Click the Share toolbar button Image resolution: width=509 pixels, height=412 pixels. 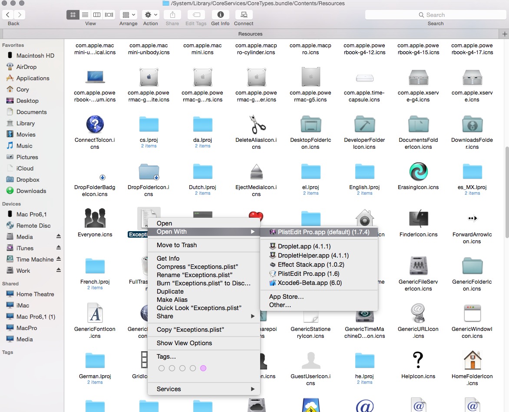(172, 15)
